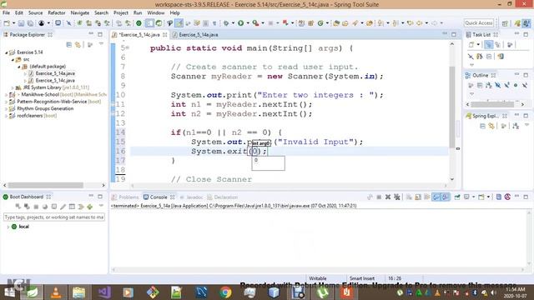Click Outline panel horizontal scrollbar thumb
534x300 pixels.
tap(492, 104)
